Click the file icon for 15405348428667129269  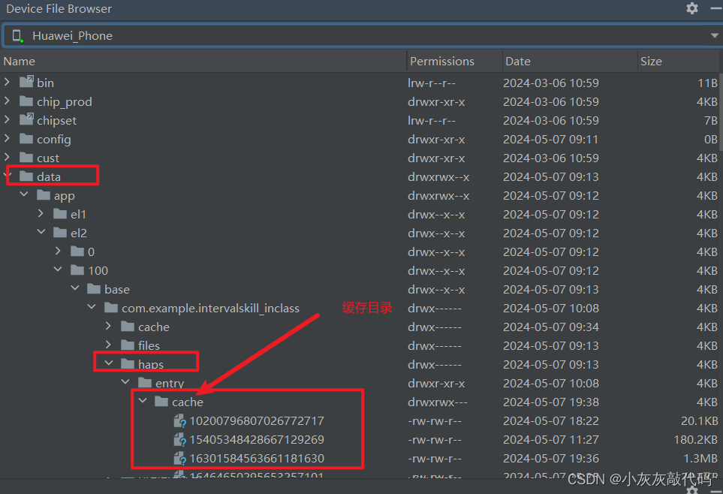pos(179,440)
